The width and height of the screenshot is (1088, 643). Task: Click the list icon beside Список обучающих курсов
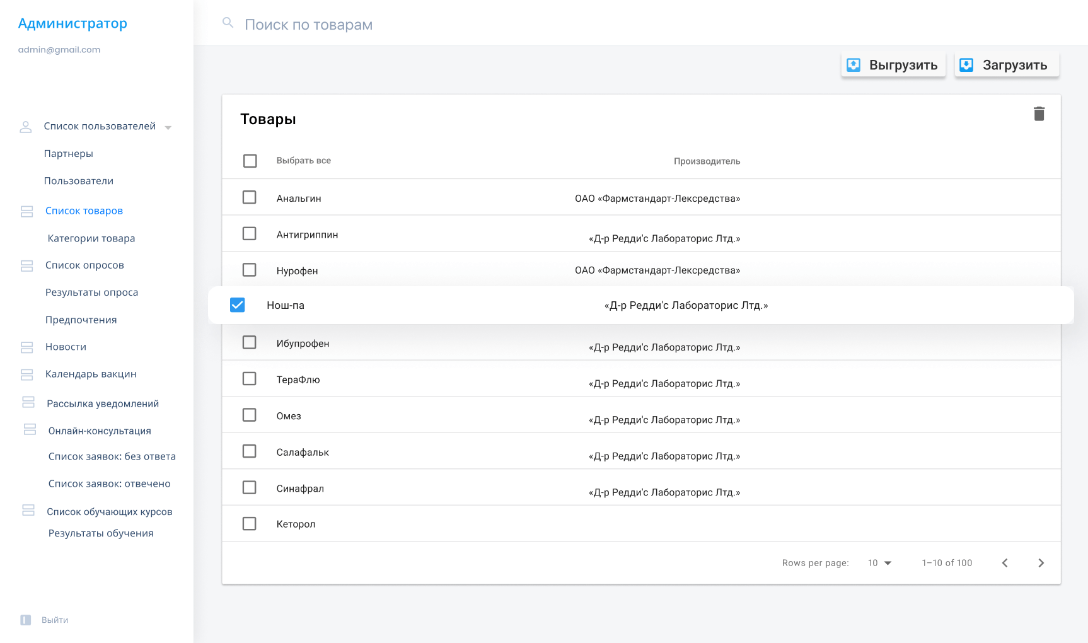(28, 510)
